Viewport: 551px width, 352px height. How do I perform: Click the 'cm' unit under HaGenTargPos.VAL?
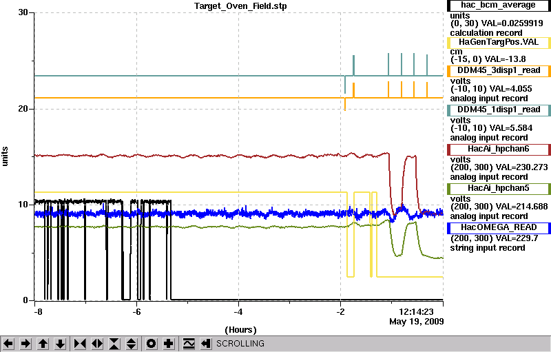pyautogui.click(x=456, y=52)
